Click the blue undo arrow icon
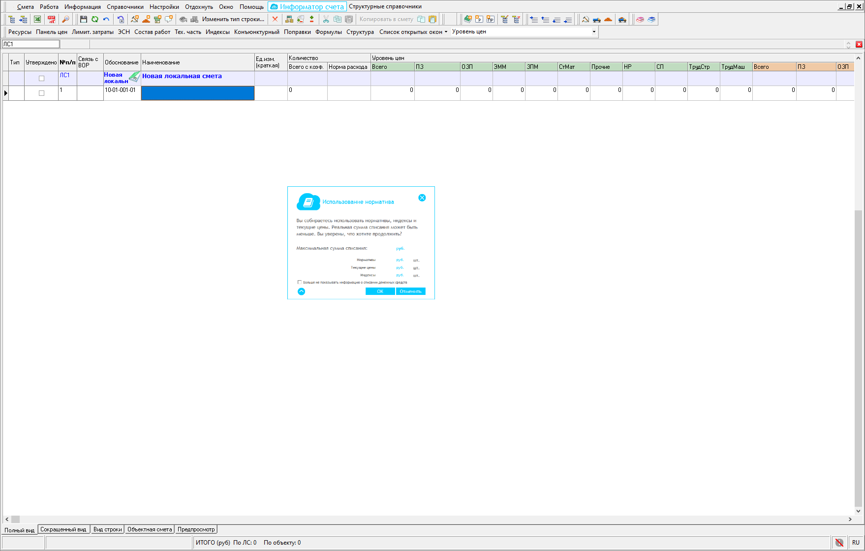Image resolution: width=865 pixels, height=551 pixels. coord(106,19)
